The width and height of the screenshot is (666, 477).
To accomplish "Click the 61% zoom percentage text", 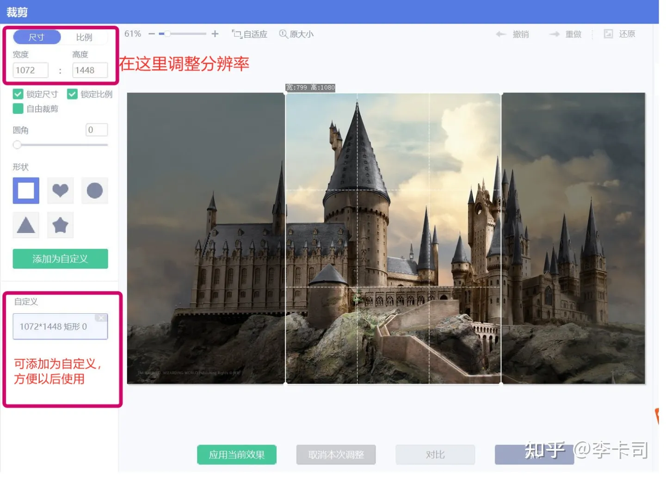I will (133, 34).
